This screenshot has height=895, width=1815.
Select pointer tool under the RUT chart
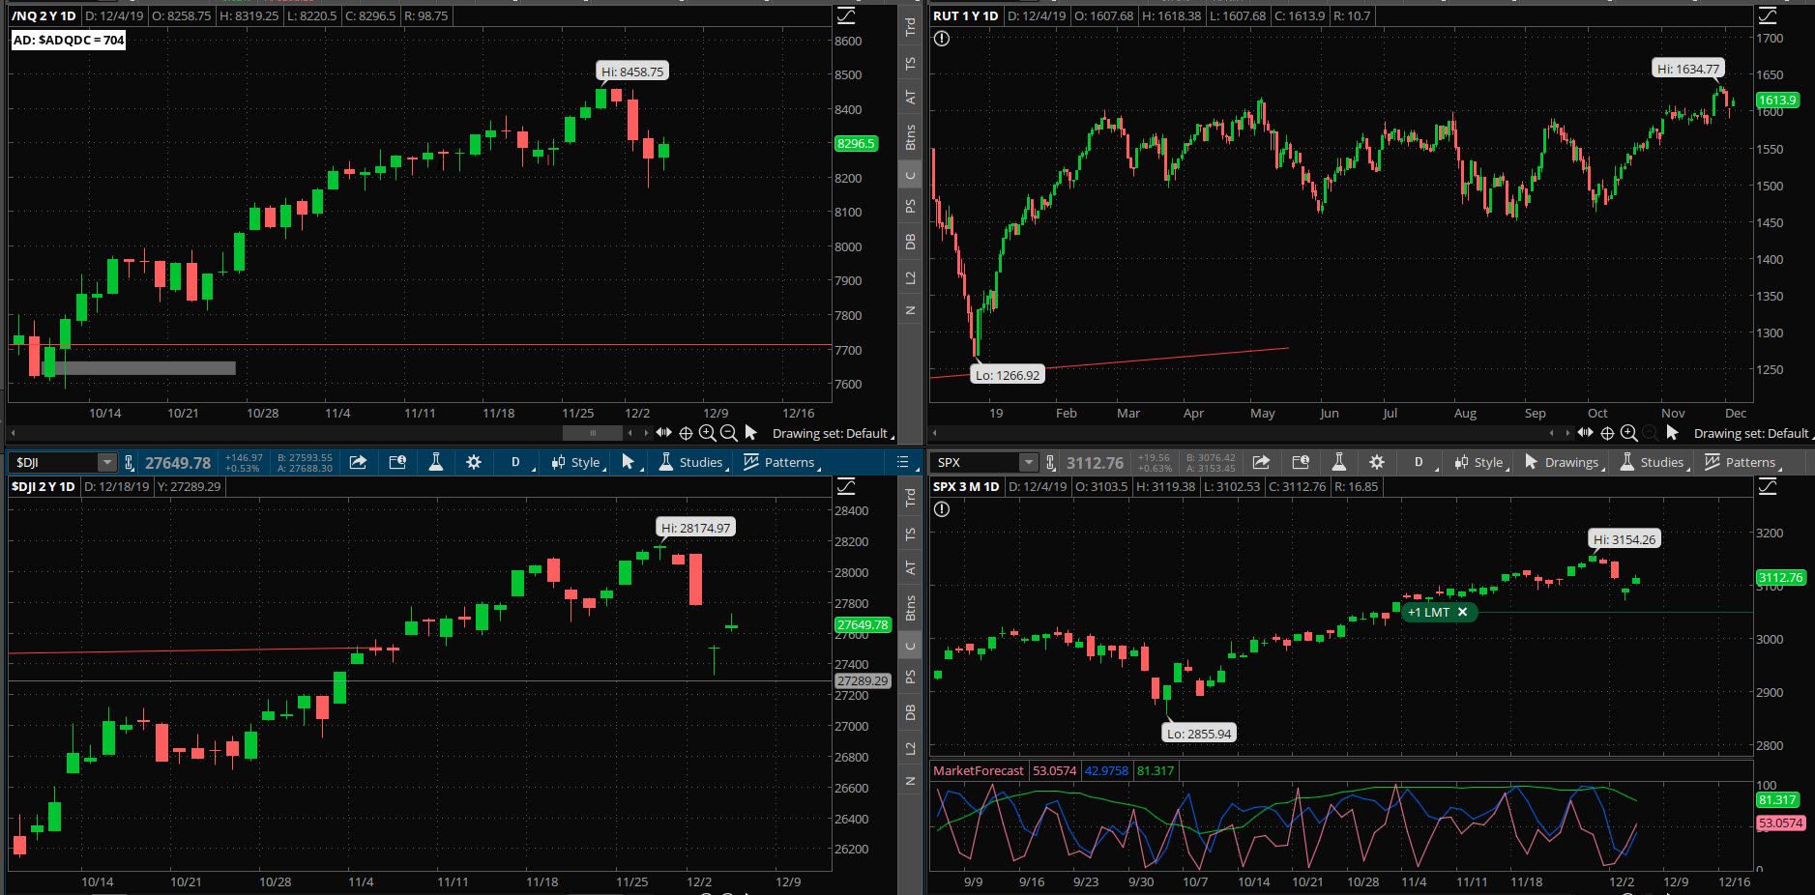(1673, 433)
